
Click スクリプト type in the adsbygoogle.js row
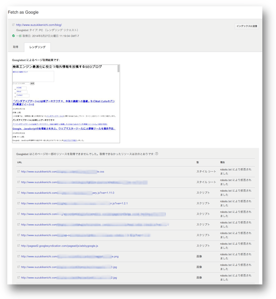pos(203,246)
